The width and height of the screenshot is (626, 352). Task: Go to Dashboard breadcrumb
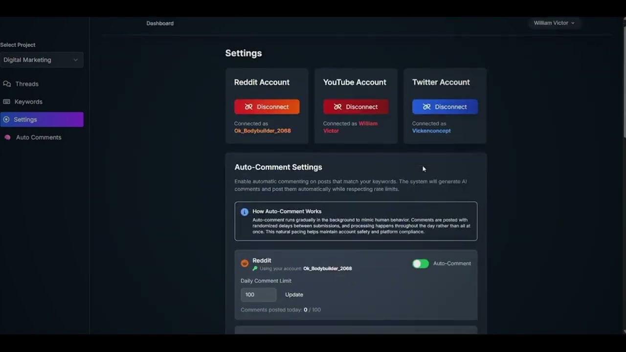tap(160, 23)
